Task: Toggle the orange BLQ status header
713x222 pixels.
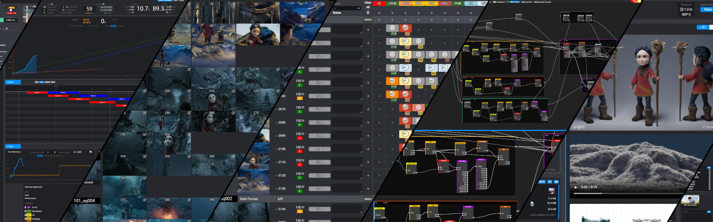Action: (x=405, y=3)
